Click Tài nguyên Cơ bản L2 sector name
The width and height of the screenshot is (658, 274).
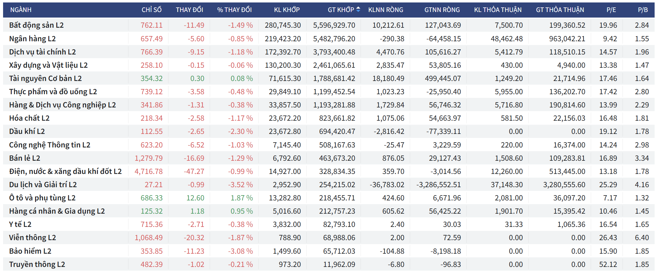click(x=45, y=79)
